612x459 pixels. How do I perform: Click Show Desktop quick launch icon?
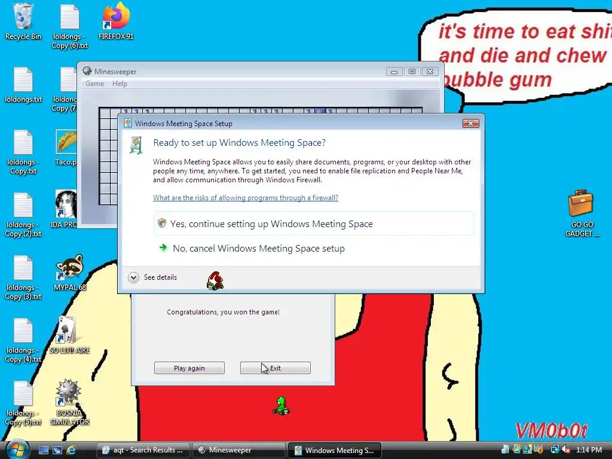tap(44, 450)
